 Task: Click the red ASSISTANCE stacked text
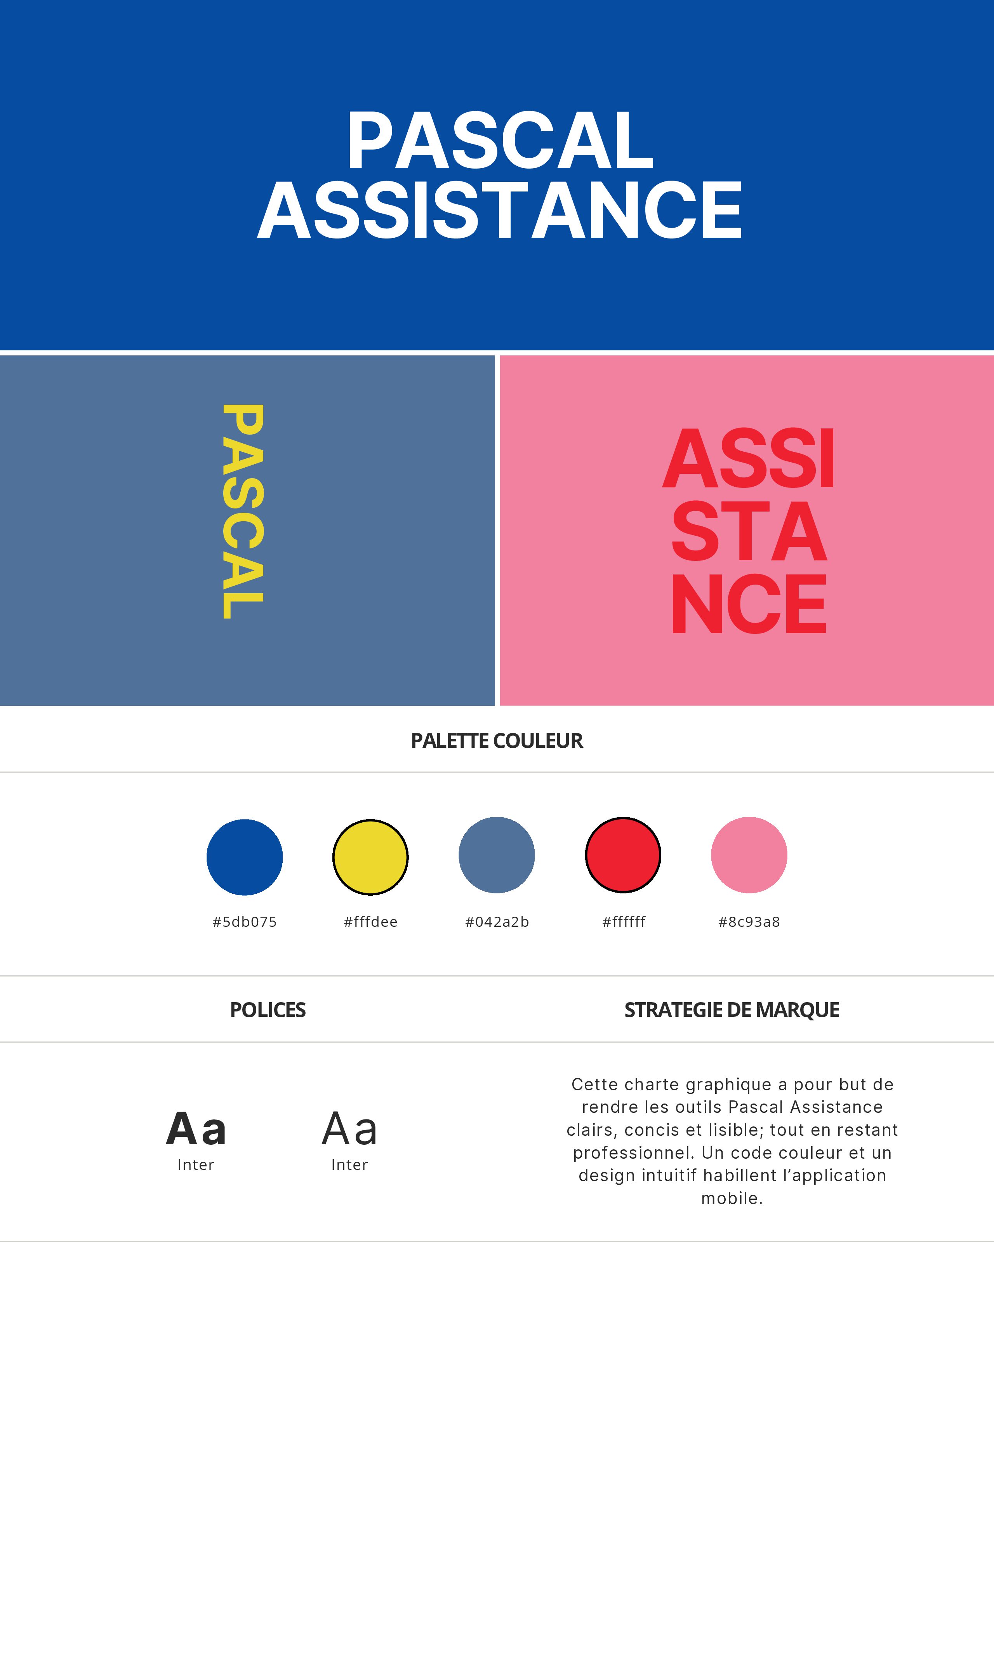click(749, 530)
